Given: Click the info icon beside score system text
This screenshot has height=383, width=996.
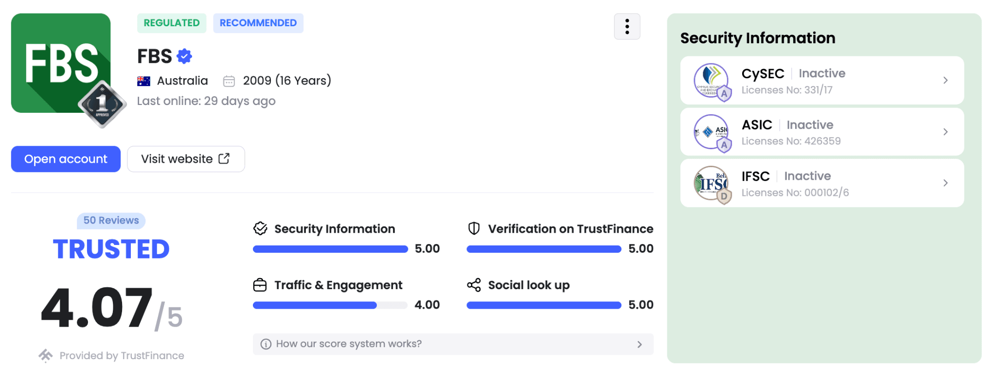Looking at the screenshot, I should click(x=266, y=344).
